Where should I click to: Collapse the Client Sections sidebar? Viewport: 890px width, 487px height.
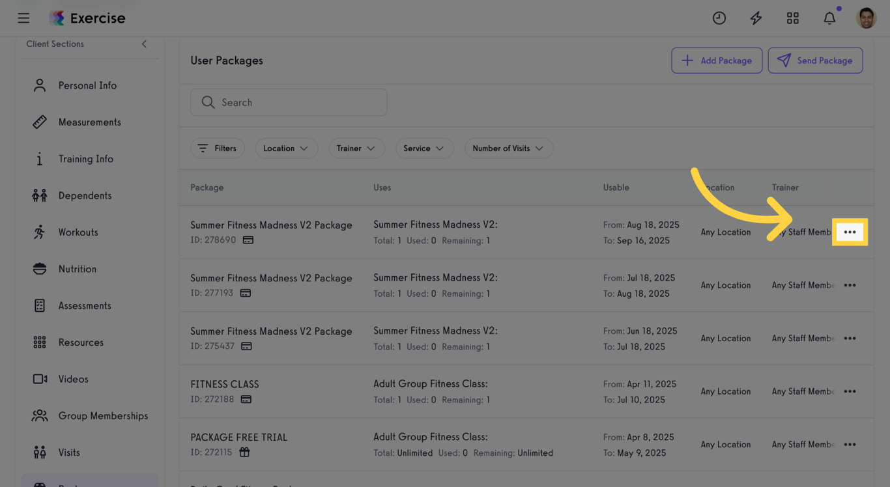pos(144,44)
